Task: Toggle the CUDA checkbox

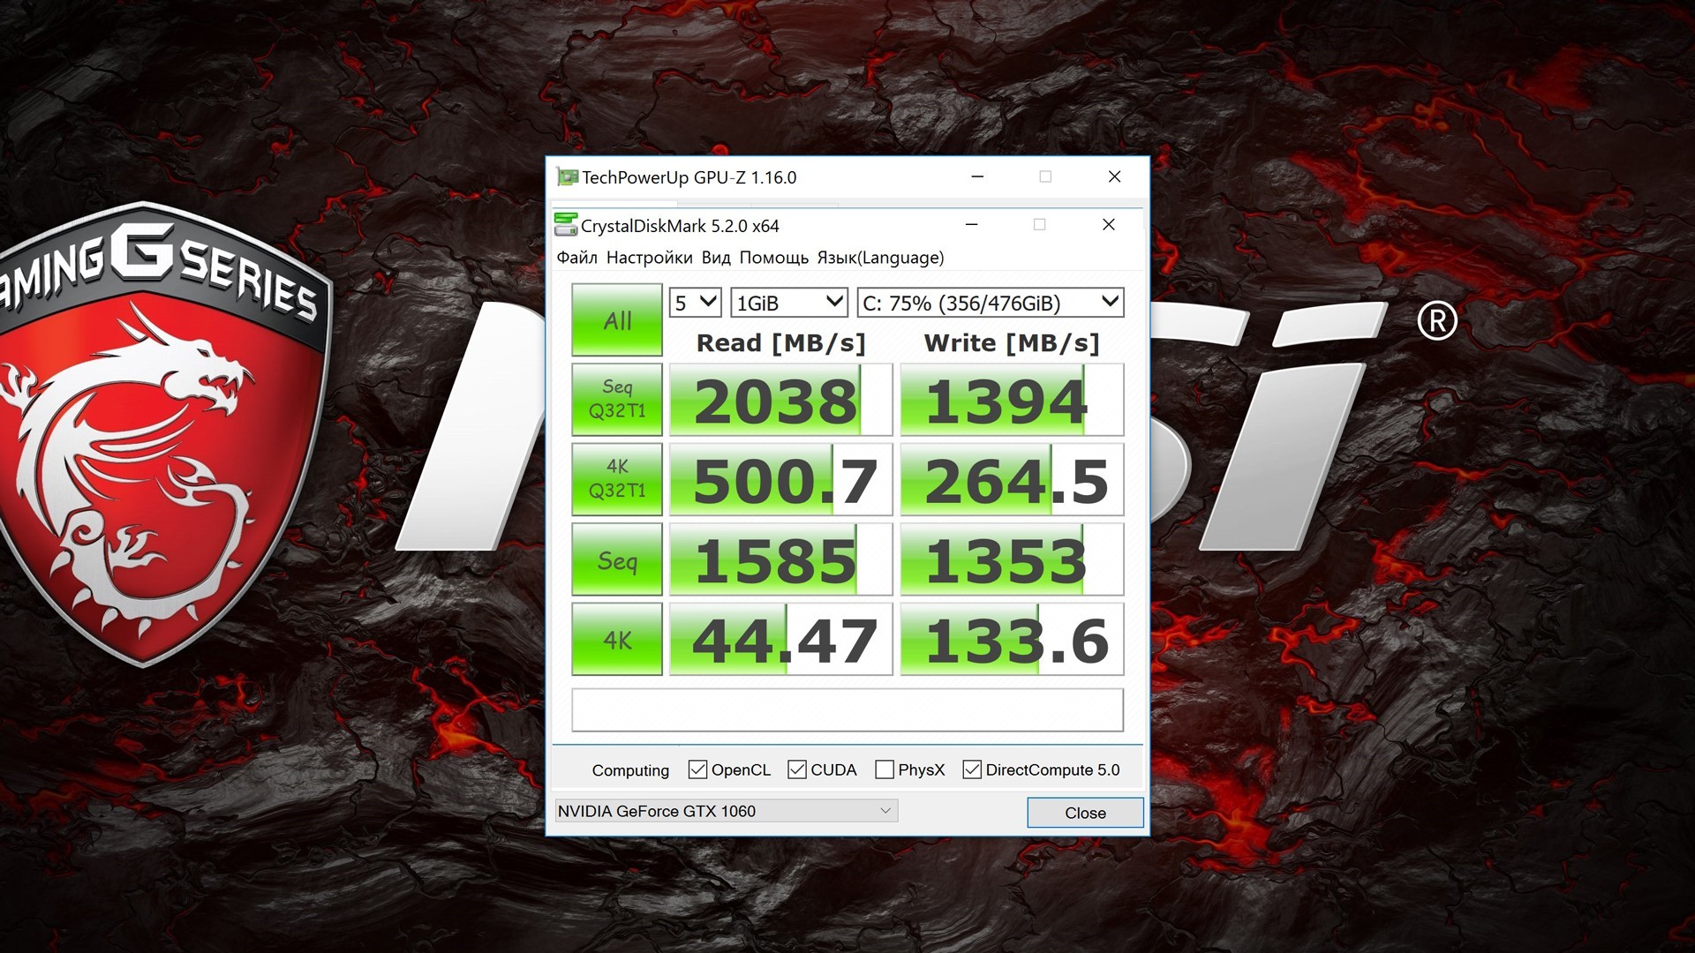Action: [x=797, y=769]
